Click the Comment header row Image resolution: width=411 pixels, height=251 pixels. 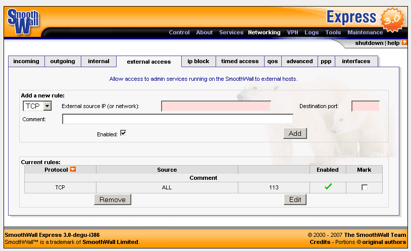pyautogui.click(x=203, y=178)
